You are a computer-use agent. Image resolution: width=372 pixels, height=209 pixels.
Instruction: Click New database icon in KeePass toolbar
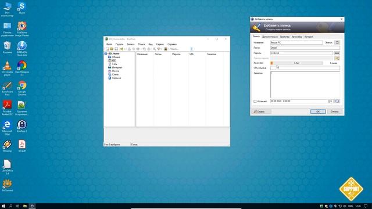pos(107,49)
